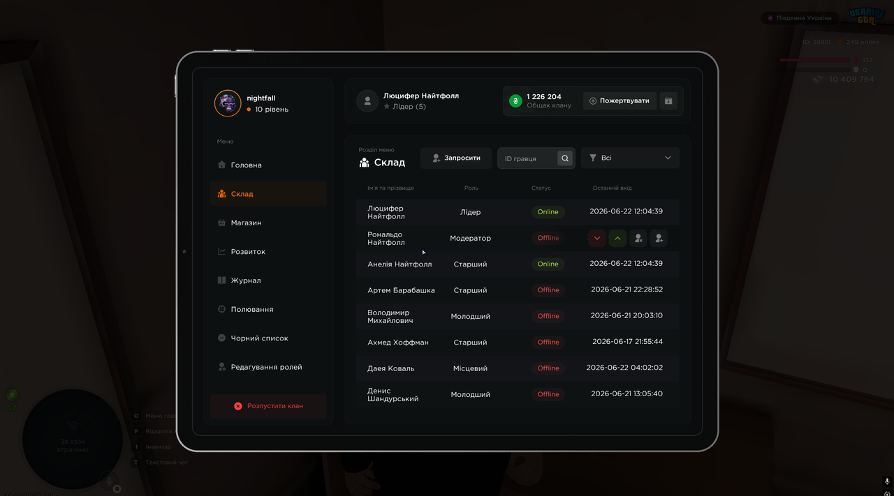Click the funnel filter icon beside Всі
894x496 pixels.
tap(593, 158)
